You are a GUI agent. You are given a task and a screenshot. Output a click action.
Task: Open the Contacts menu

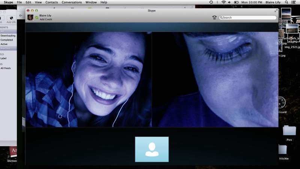pyautogui.click(x=52, y=2)
